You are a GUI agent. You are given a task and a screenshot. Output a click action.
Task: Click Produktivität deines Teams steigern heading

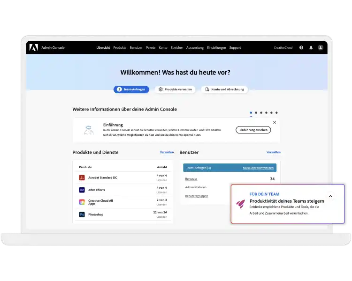click(x=287, y=201)
